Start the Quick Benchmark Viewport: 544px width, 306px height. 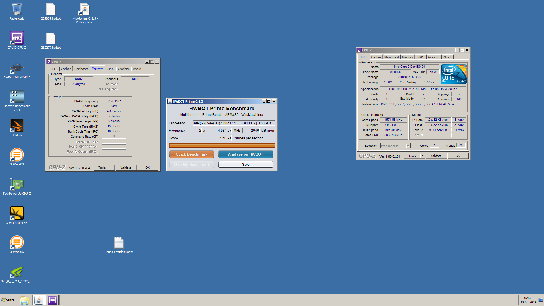tap(192, 154)
